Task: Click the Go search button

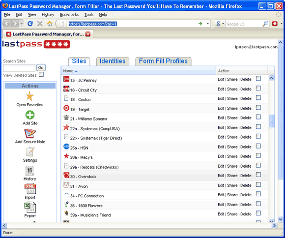Action: [x=41, y=68]
